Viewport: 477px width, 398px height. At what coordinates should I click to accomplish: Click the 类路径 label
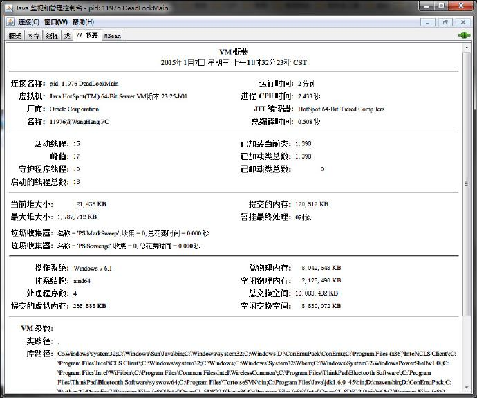[40, 341]
